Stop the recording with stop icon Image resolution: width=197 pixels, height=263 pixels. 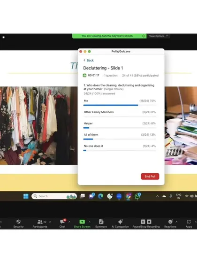[149, 222]
